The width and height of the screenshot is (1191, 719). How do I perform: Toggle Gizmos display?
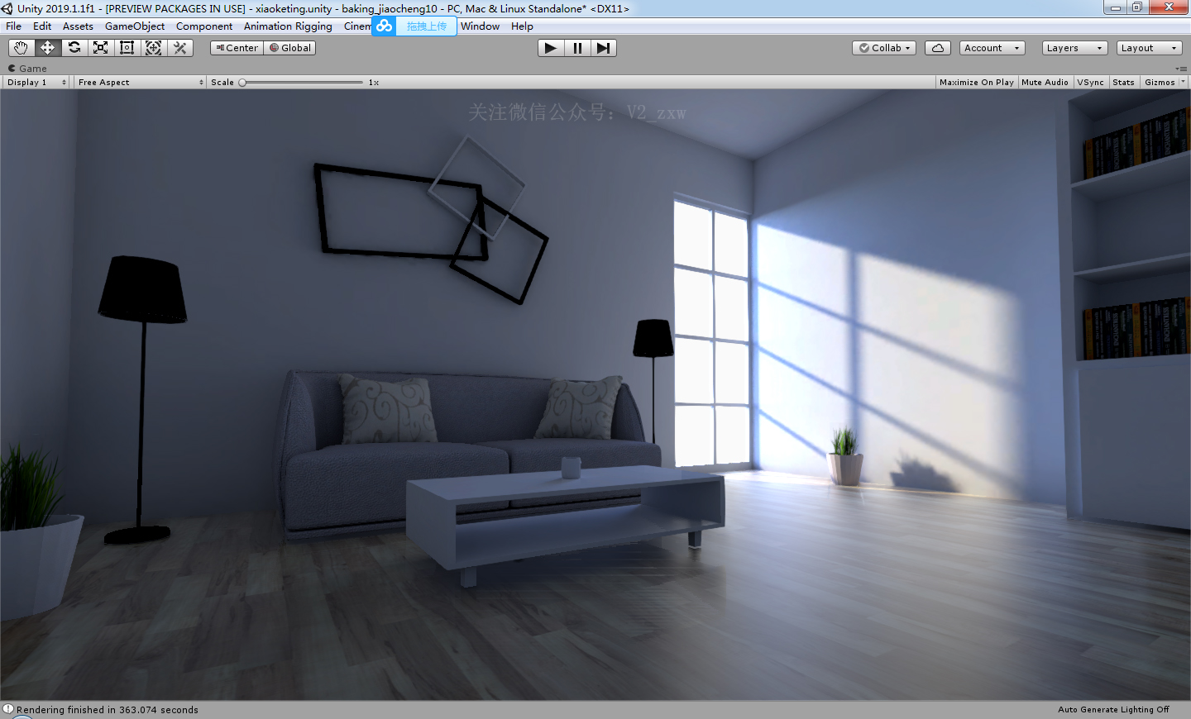(x=1160, y=83)
